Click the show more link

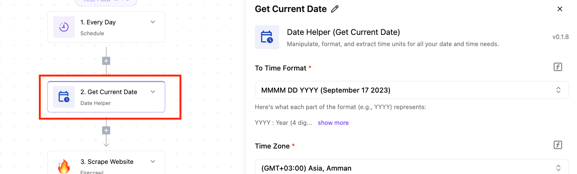pos(333,123)
